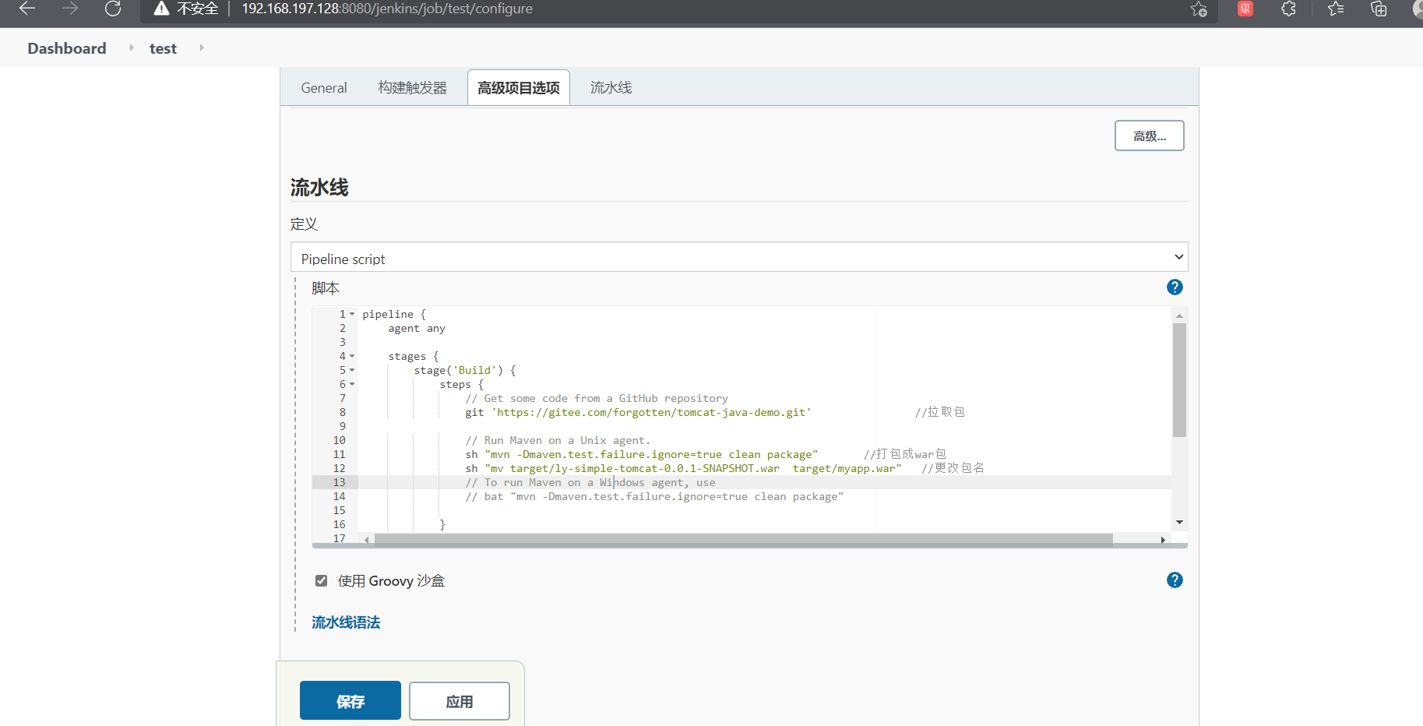Click the browser address bar URL
This screenshot has width=1423, height=726.
click(x=387, y=9)
